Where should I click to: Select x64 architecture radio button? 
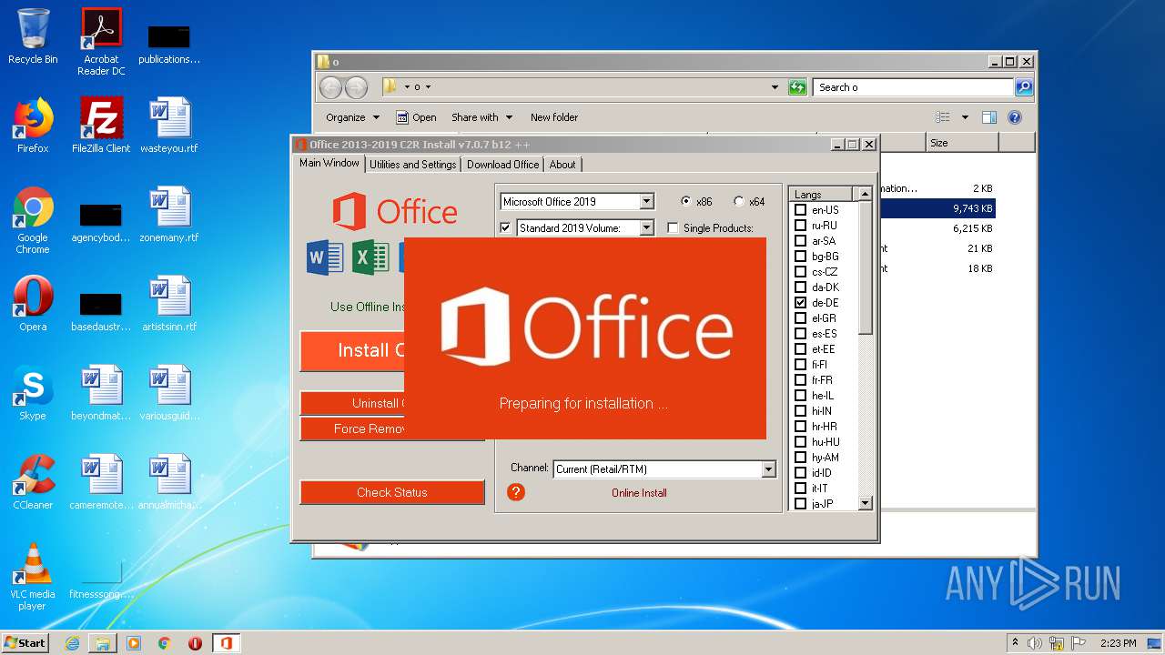tap(739, 201)
